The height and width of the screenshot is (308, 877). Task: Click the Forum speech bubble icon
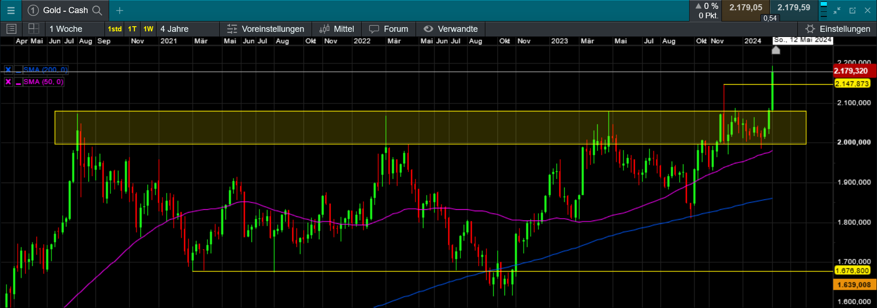[374, 29]
